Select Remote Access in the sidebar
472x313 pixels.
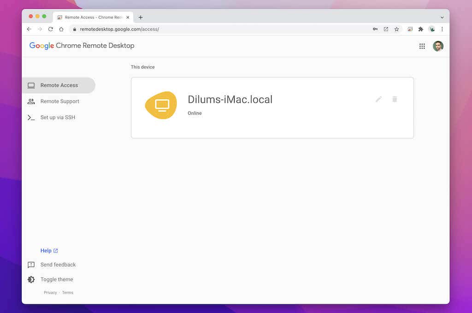coord(59,85)
